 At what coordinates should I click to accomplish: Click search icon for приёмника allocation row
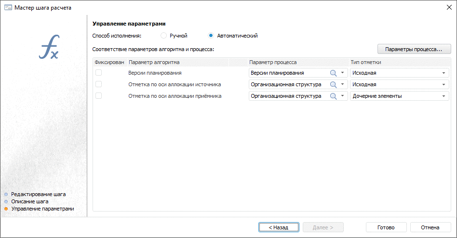click(333, 96)
